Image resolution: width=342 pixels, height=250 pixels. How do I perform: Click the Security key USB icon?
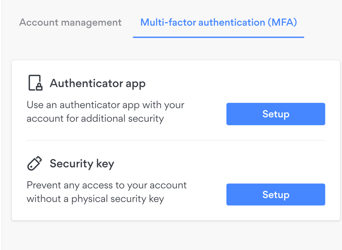pos(35,163)
